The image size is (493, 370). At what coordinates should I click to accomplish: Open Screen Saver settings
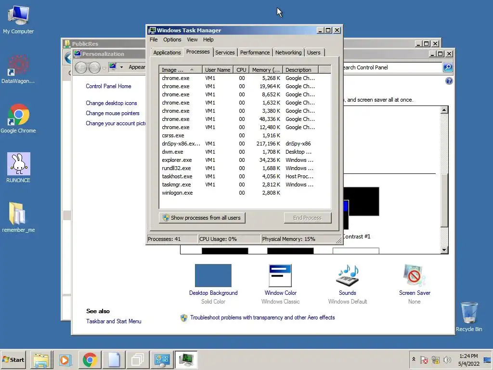click(415, 284)
